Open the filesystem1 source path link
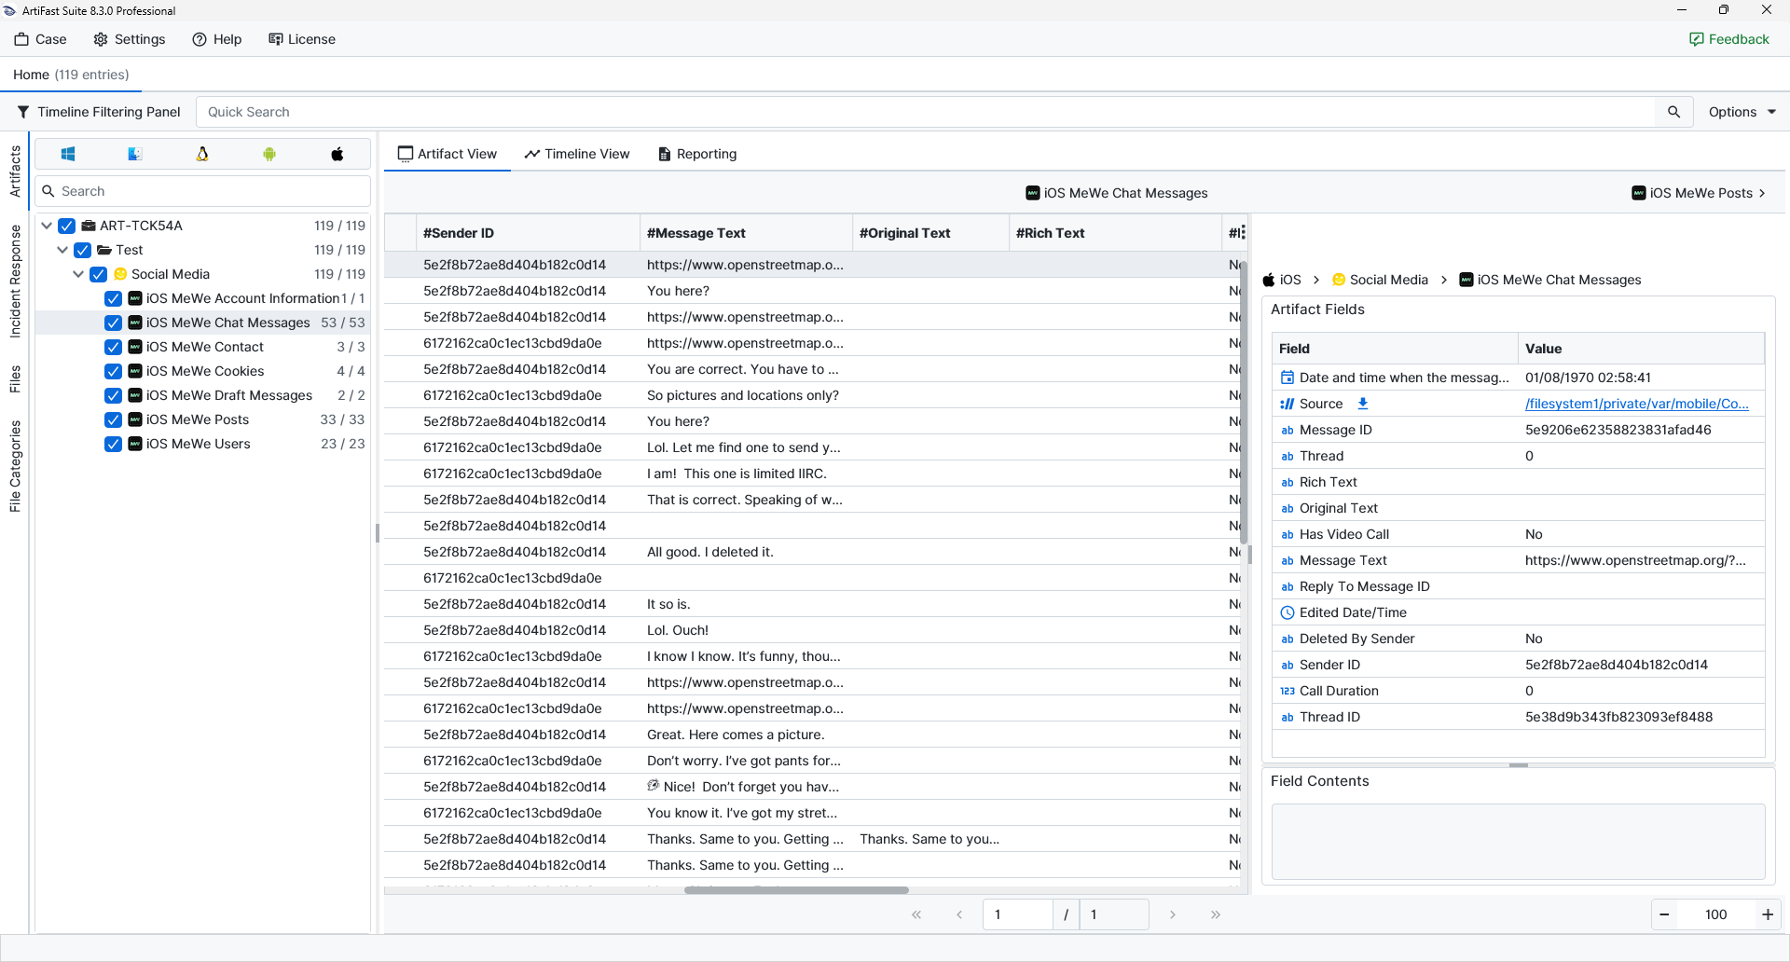Viewport: 1790px width, 962px height. (x=1636, y=404)
